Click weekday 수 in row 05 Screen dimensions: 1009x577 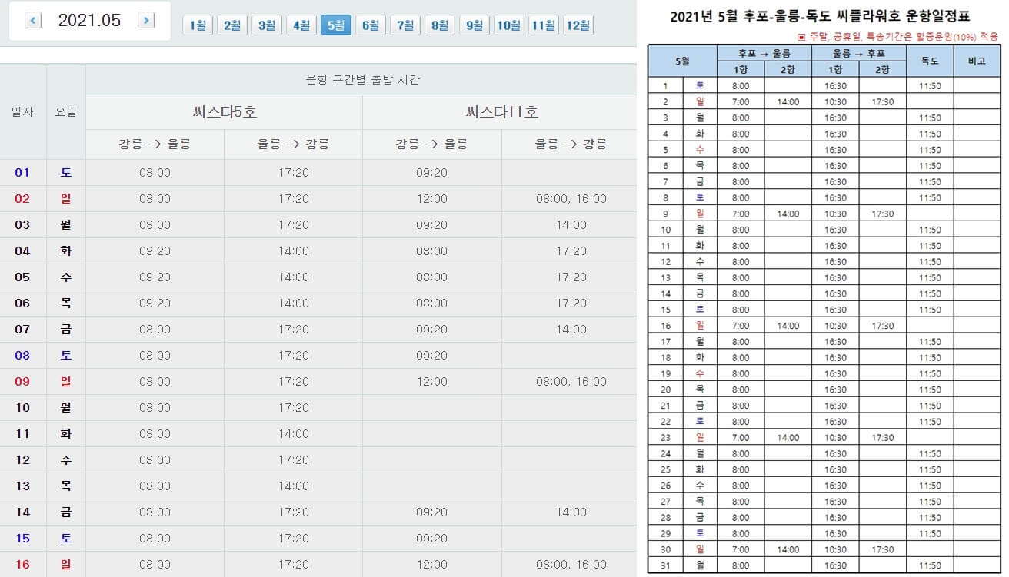click(x=66, y=277)
